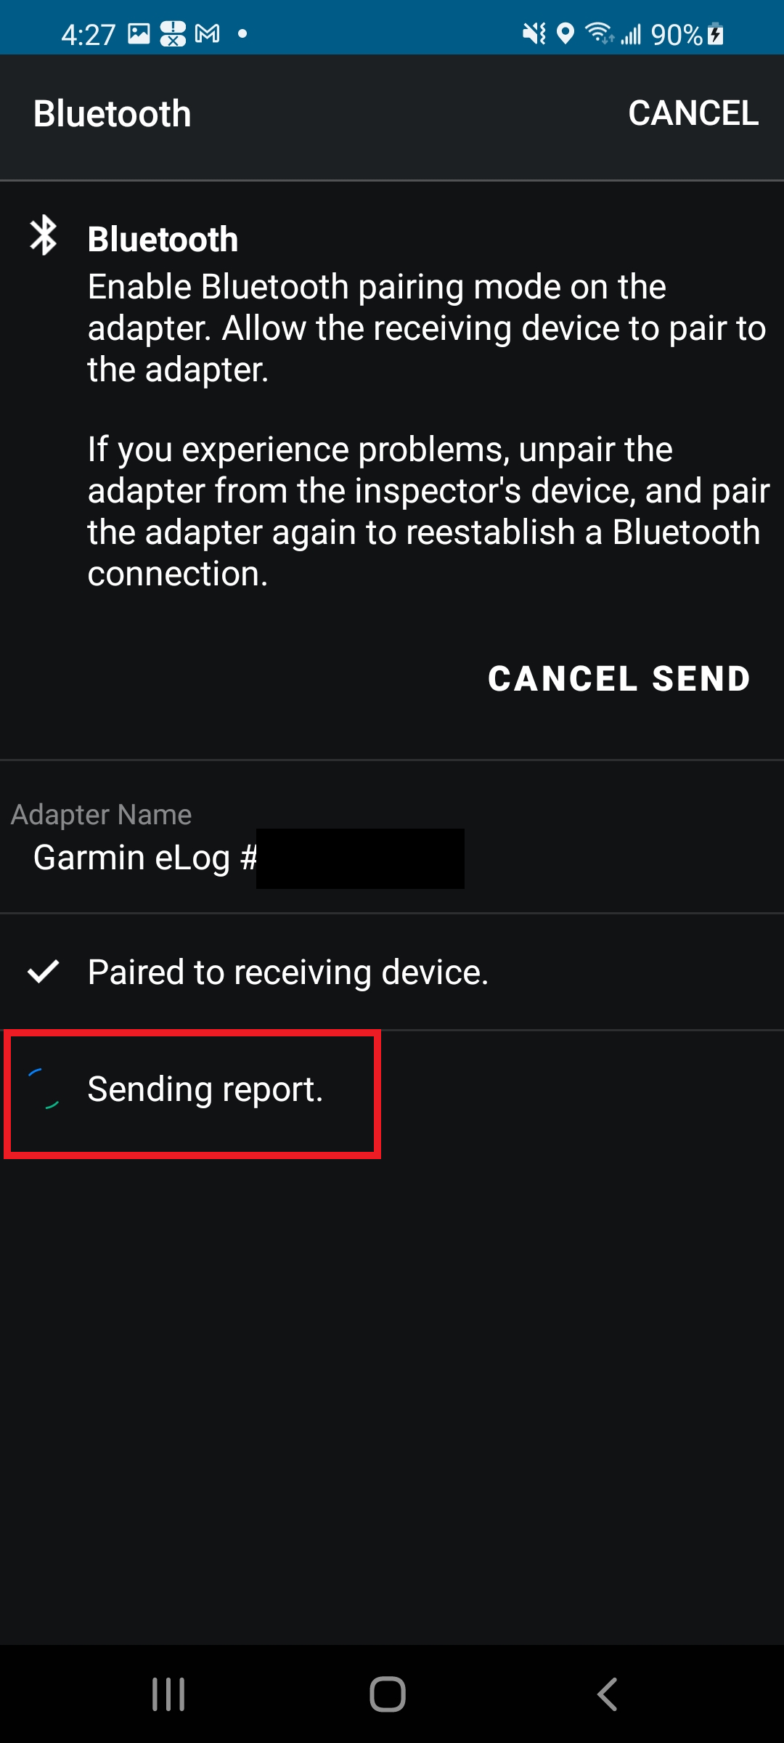Select the 'Sending report' status row
This screenshot has width=784, height=1743.
pyautogui.click(x=392, y=1089)
